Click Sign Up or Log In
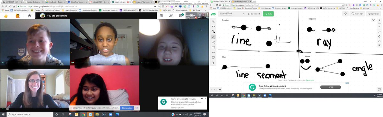The image size is (383, 117). pyautogui.click(x=373, y=14)
